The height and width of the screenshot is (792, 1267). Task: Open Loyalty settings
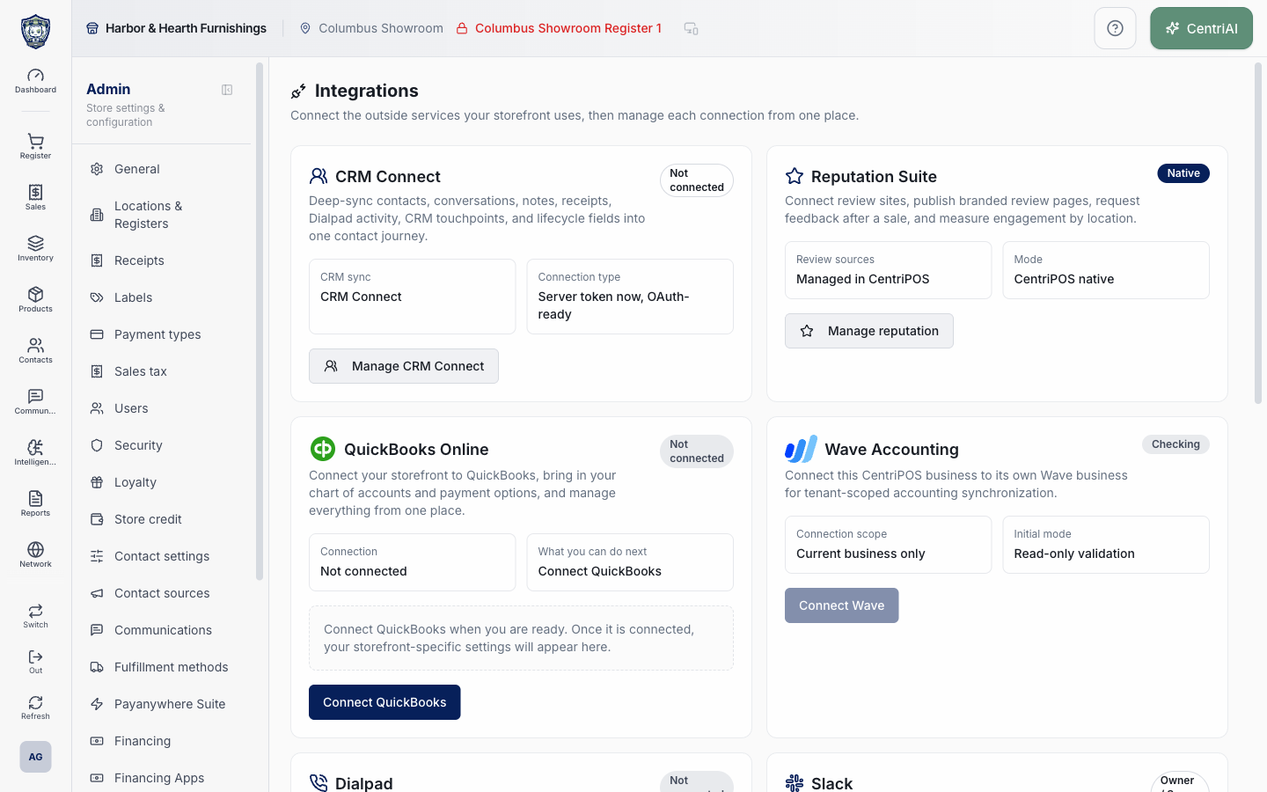164,482
